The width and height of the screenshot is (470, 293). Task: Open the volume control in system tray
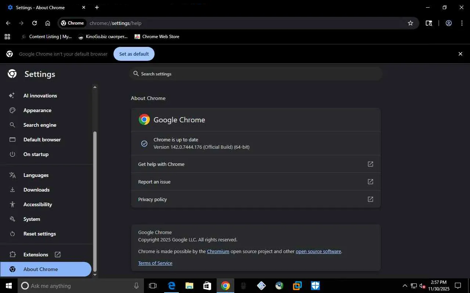[422, 286]
